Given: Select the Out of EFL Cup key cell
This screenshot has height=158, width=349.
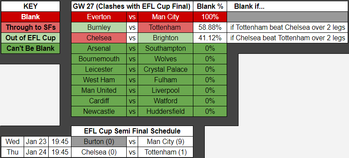Looking at the screenshot, I should [x=31, y=38].
